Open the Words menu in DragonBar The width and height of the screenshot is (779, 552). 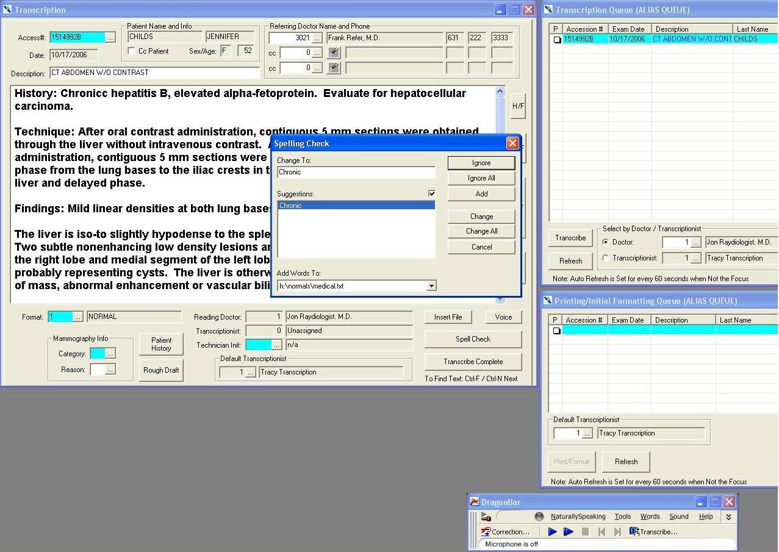pyautogui.click(x=650, y=517)
